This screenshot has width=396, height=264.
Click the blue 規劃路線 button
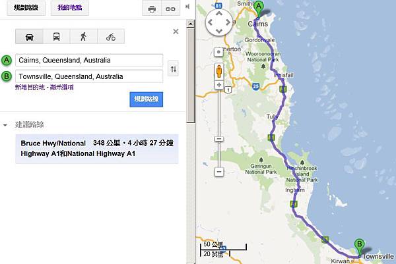(x=147, y=99)
